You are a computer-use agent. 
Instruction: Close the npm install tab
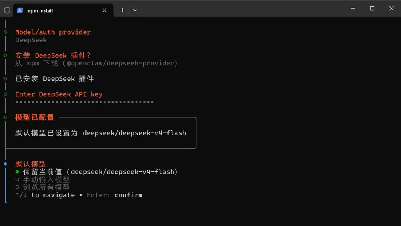[x=104, y=10]
